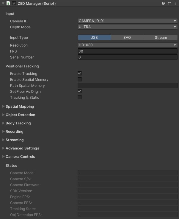Click the SDK Version status field
179x219 pixels.
point(128,191)
